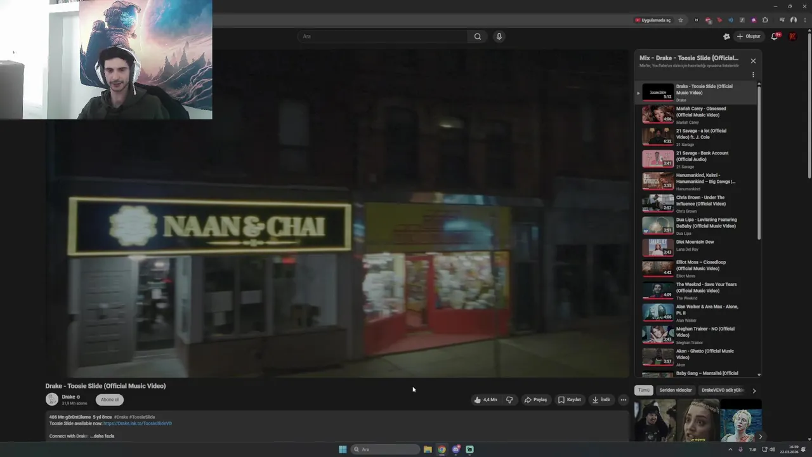Screen dimensions: 812x457
Task: Play 21 Savage - Bank Account in playlist
Action: click(x=696, y=159)
